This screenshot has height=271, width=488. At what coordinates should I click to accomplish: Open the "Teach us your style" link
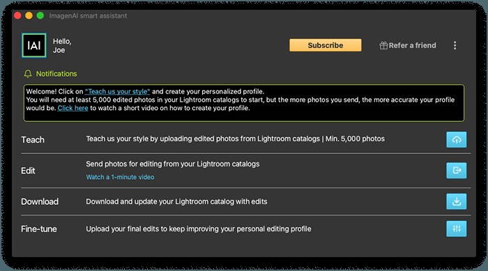click(x=117, y=91)
